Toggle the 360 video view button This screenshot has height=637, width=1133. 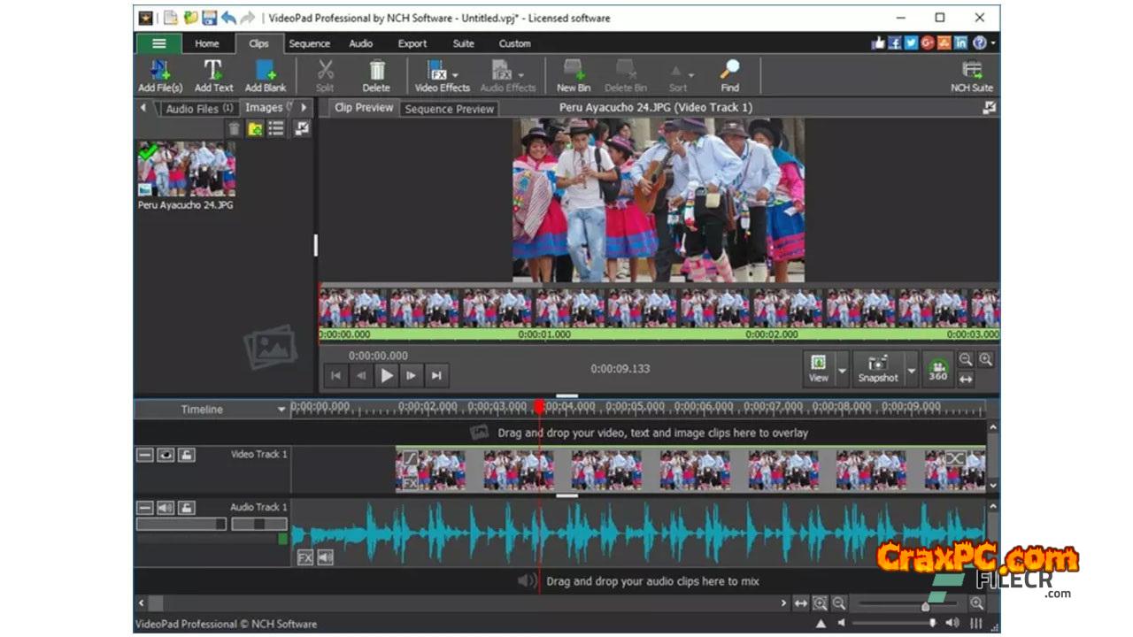937,369
